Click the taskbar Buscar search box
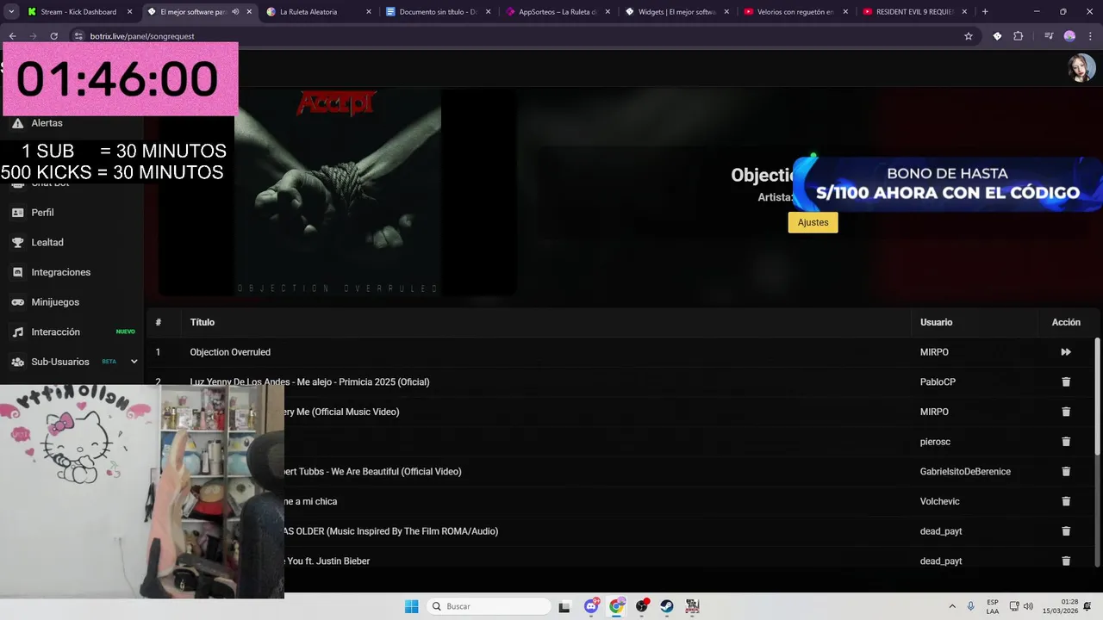The image size is (1103, 620). (489, 606)
